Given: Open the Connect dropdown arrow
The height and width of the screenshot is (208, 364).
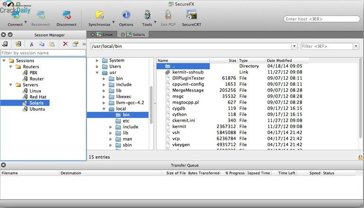Looking at the screenshot, I should (x=26, y=22).
